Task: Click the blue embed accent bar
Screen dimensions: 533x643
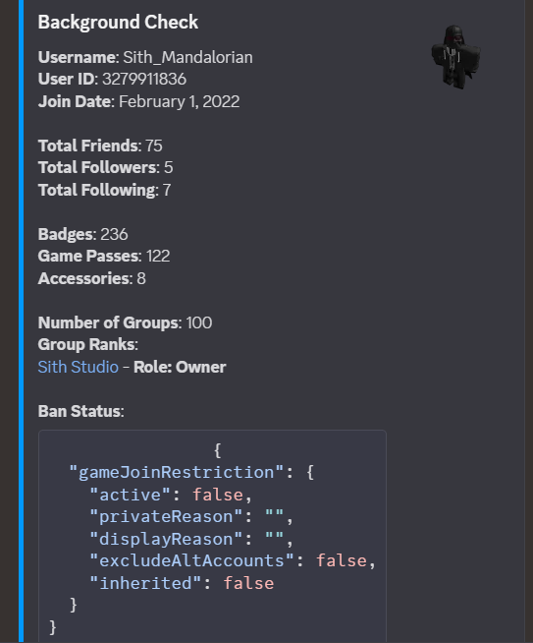Action: [x=21, y=321]
